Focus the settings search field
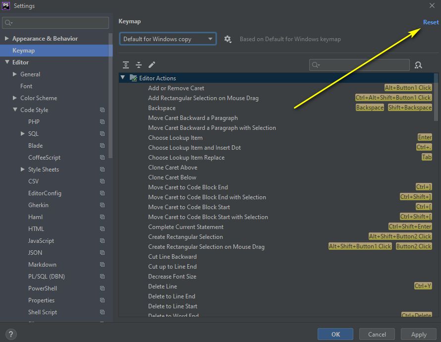This screenshot has width=441, height=342. 55,23
